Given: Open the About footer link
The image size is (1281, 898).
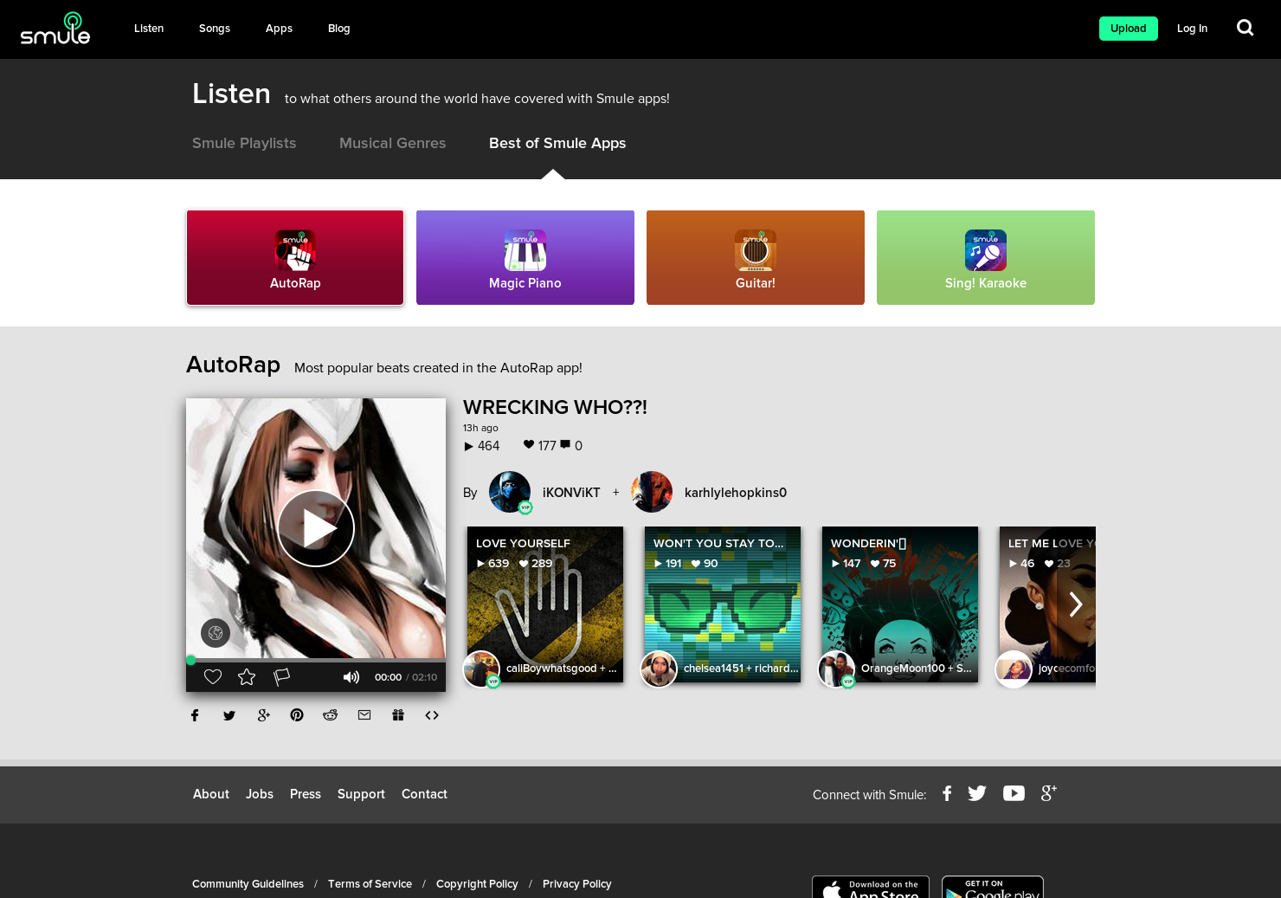Looking at the screenshot, I should (x=211, y=794).
